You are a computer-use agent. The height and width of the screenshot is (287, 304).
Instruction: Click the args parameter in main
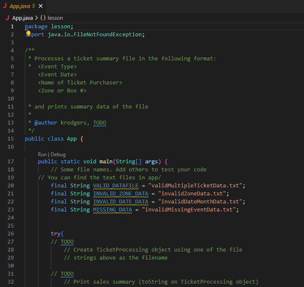(151, 162)
